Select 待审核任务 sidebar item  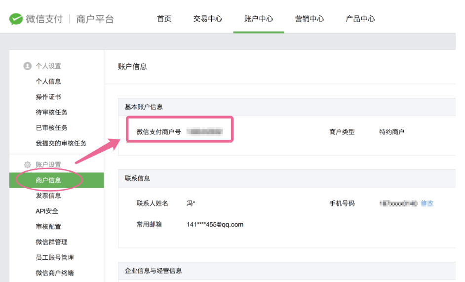pyautogui.click(x=52, y=112)
